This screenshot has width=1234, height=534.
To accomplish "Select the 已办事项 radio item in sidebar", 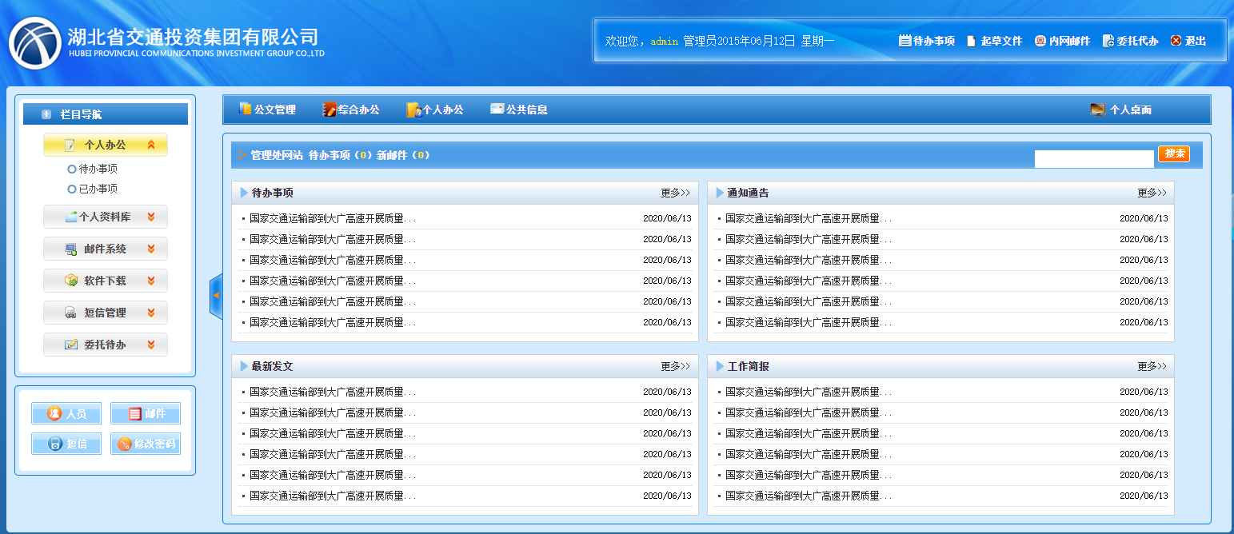I will tap(72, 189).
